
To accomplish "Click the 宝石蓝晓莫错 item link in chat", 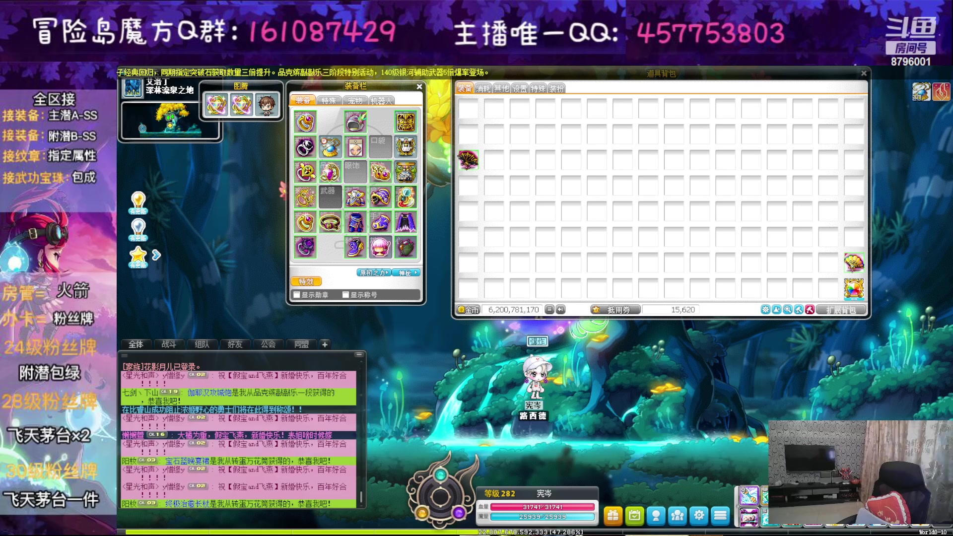I will point(187,461).
